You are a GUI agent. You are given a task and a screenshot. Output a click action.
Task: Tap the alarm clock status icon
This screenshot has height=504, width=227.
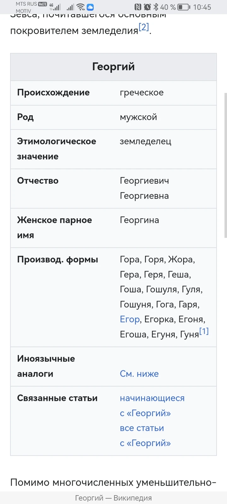pyautogui.click(x=147, y=7)
